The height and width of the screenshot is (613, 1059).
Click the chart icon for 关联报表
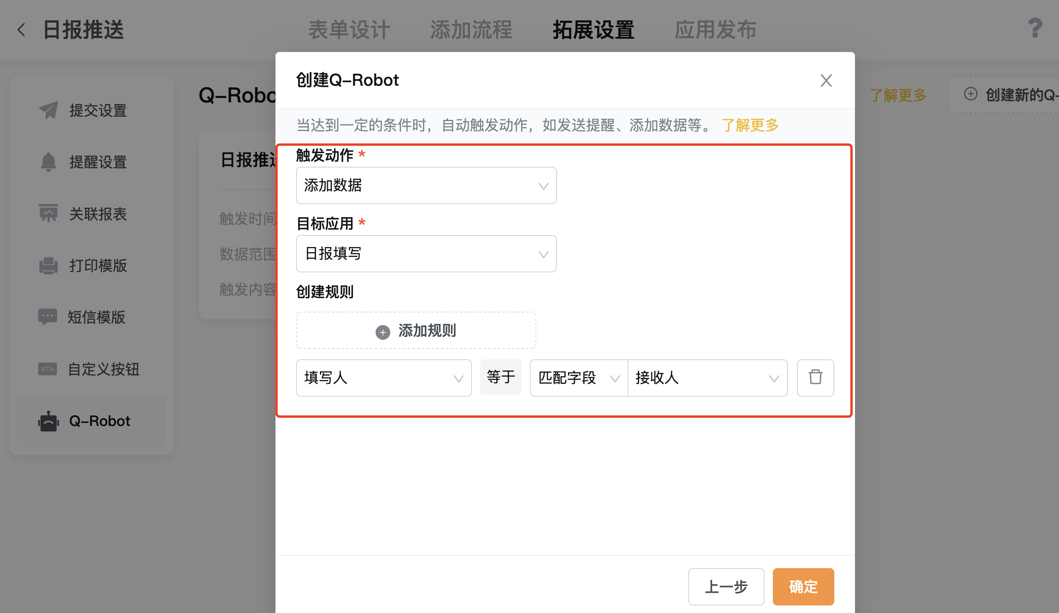tap(48, 214)
